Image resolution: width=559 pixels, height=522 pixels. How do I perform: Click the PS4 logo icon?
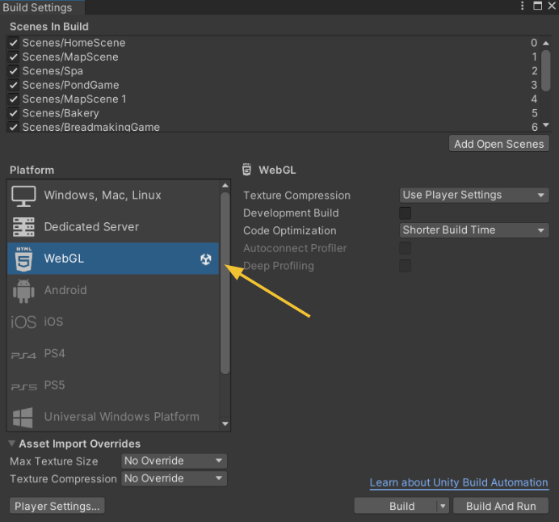[x=23, y=355]
